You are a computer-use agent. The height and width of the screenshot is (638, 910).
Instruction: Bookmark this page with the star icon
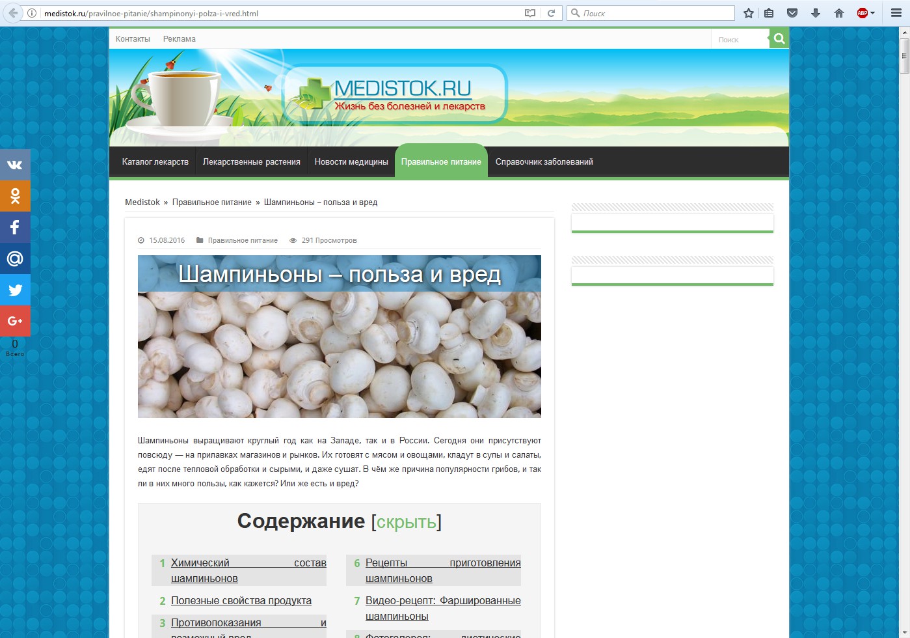749,13
